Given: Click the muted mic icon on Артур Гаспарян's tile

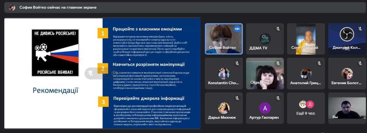Looking at the screenshot, I should 278,98.
